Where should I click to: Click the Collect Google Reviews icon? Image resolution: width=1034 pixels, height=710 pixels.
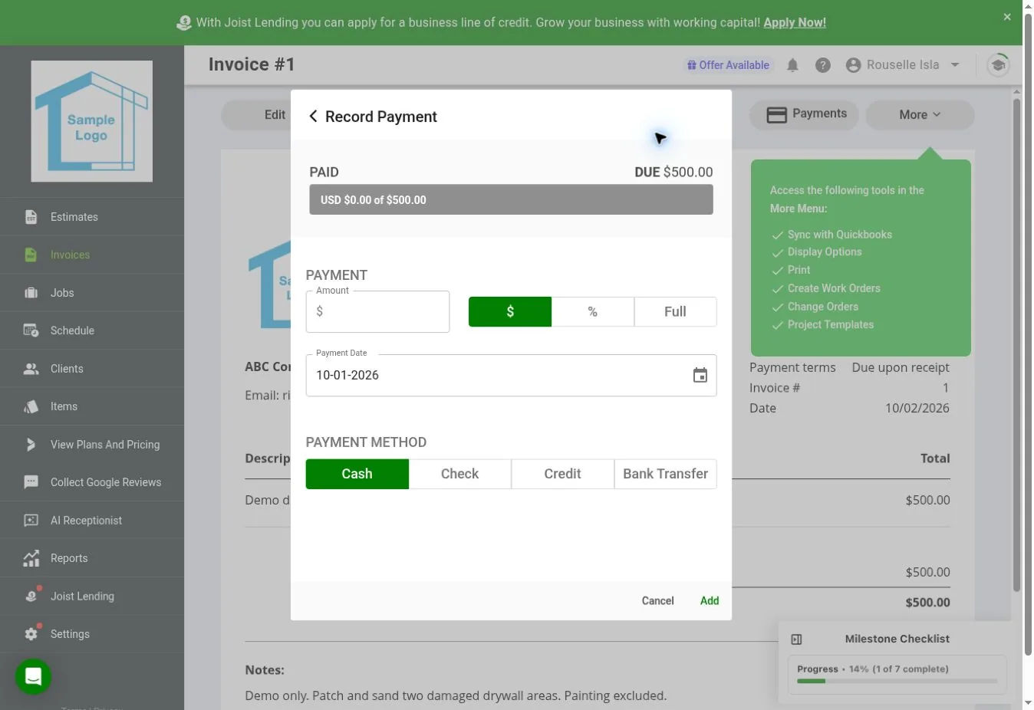[31, 482]
